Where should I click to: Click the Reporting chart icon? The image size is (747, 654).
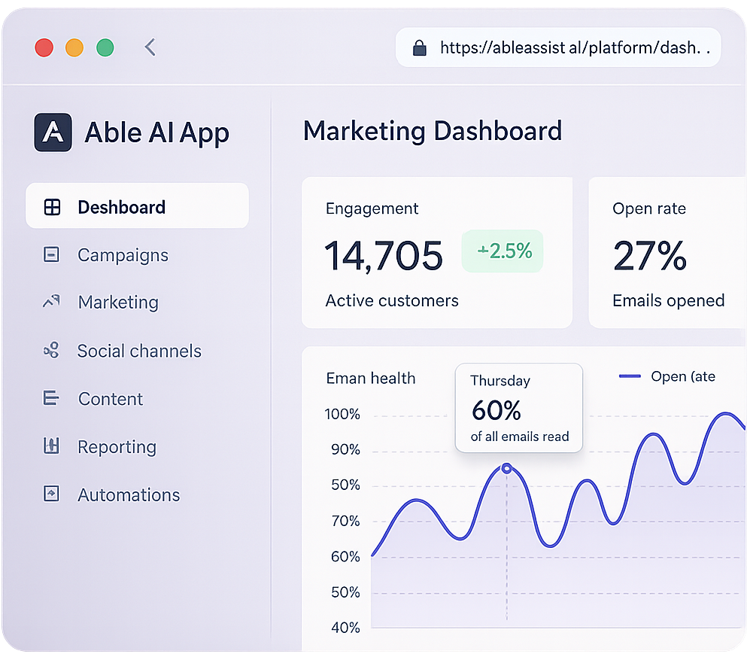(51, 446)
